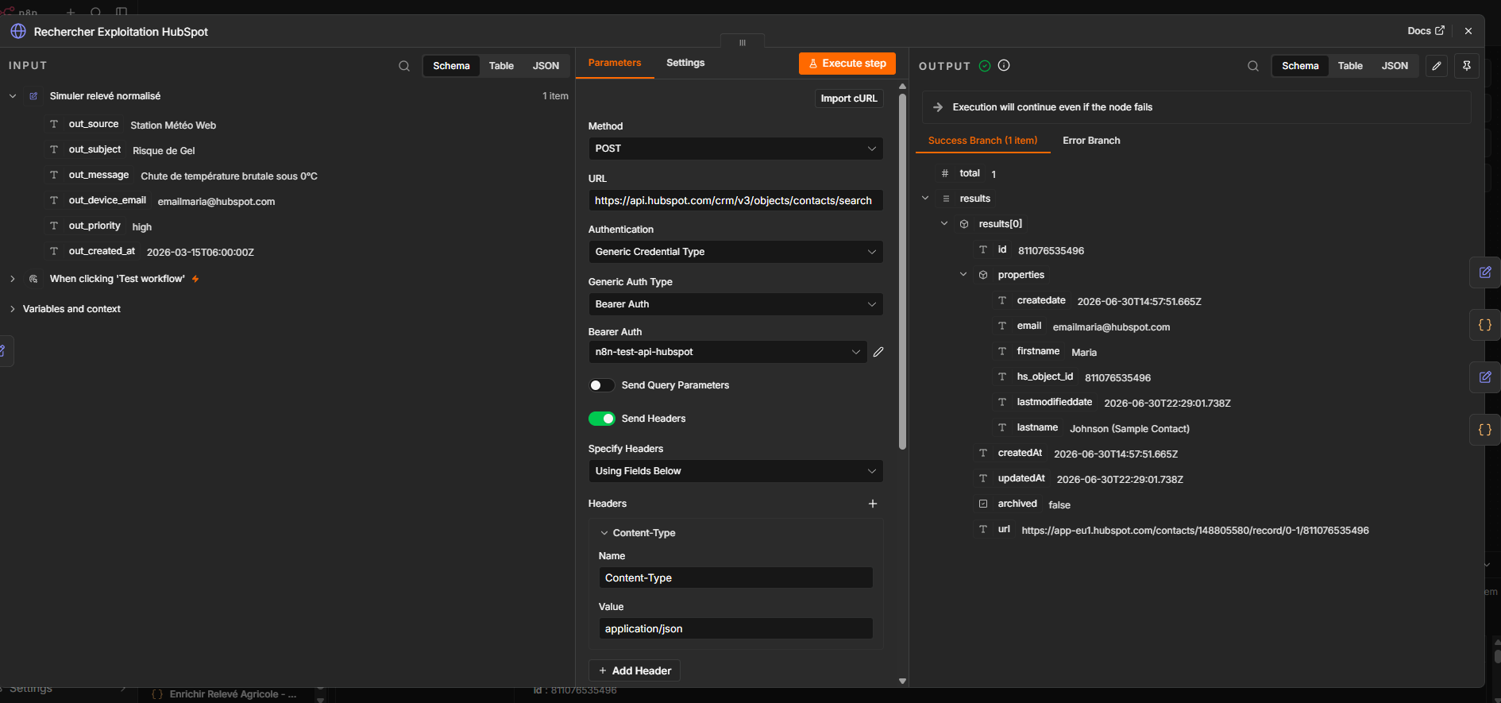Click the Import cURL button
This screenshot has width=1501, height=703.
pyautogui.click(x=849, y=98)
